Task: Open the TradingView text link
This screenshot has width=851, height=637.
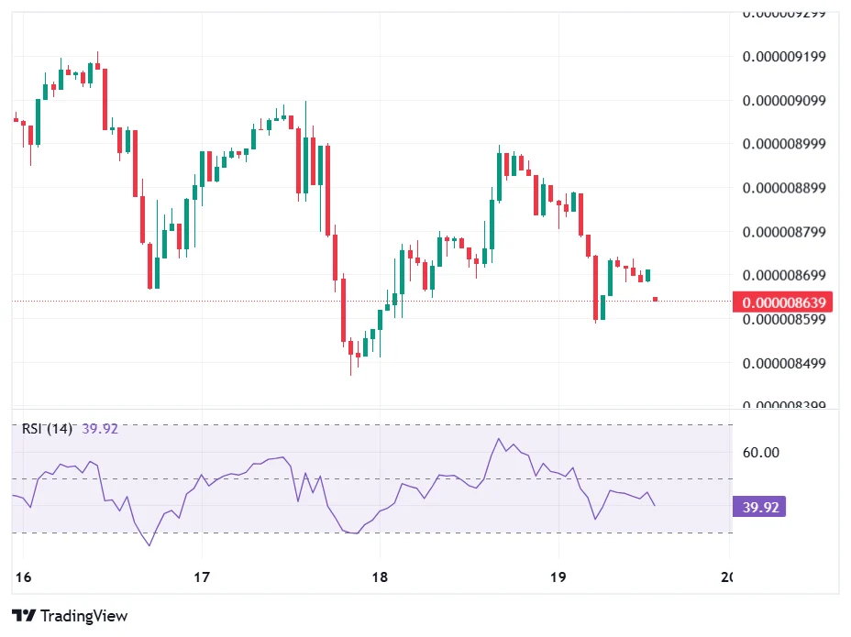Action: (84, 616)
